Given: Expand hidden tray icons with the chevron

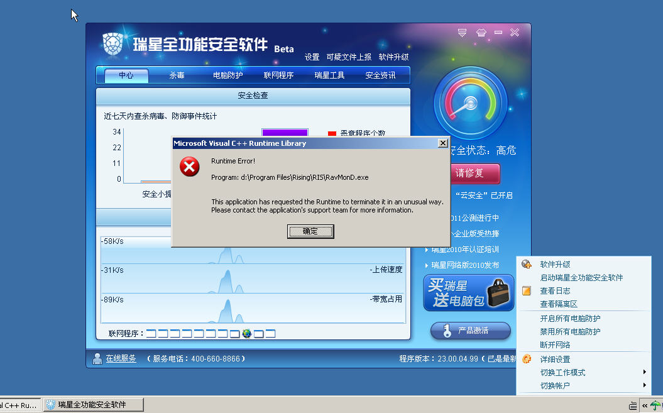Looking at the screenshot, I should (x=645, y=406).
